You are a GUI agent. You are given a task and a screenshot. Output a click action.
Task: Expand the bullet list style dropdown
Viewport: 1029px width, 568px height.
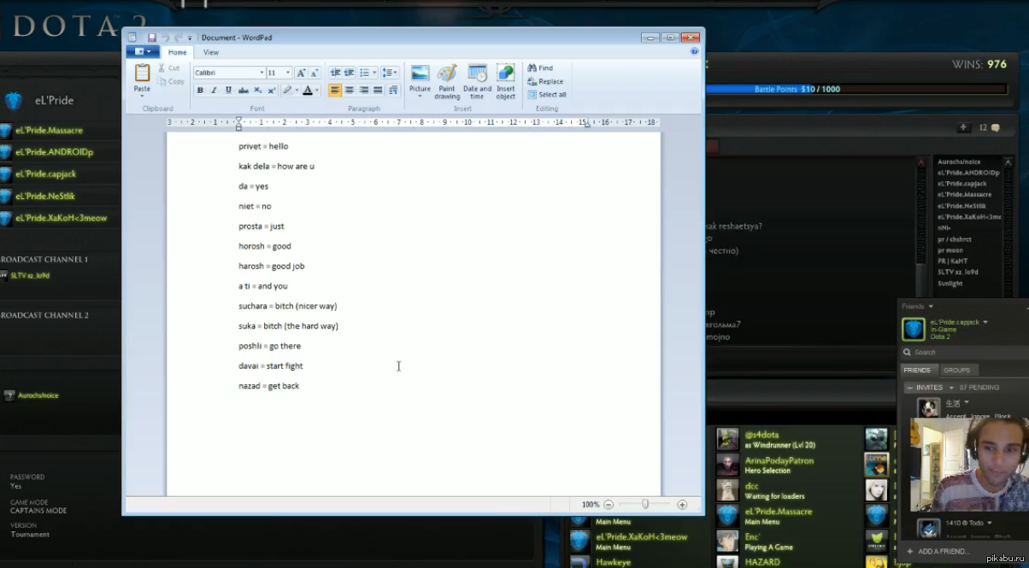click(x=374, y=73)
